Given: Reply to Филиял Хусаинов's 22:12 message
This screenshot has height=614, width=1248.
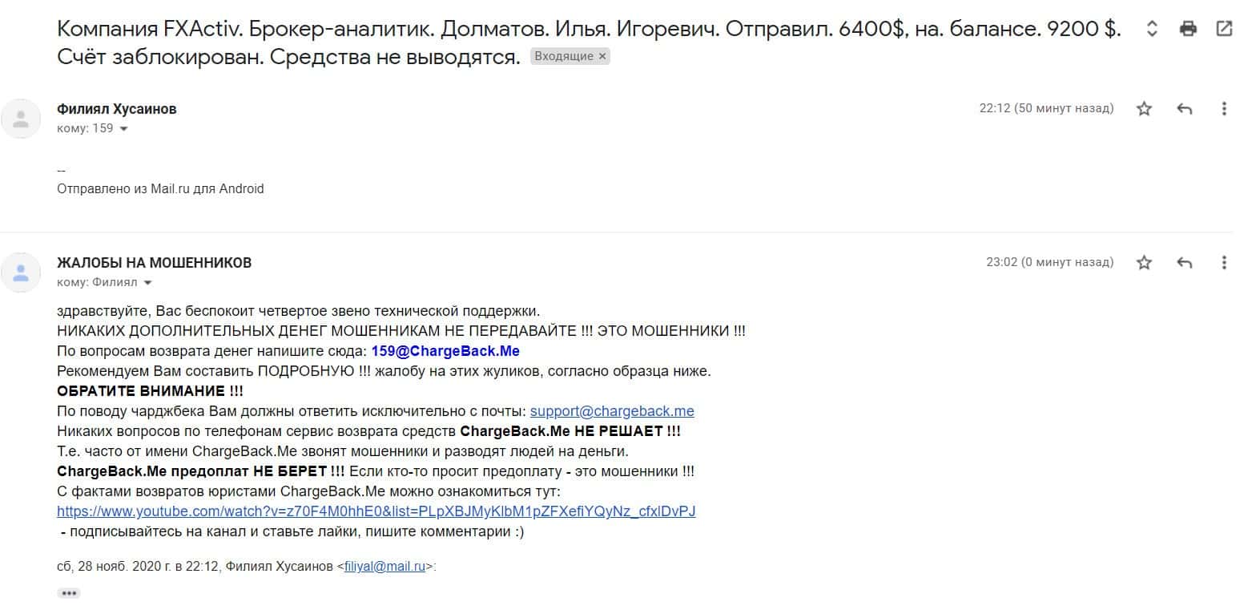Looking at the screenshot, I should pos(1185,109).
